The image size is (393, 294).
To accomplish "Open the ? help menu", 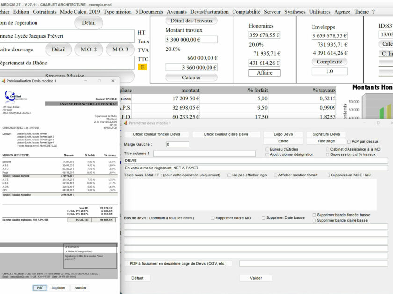I will click(373, 12).
